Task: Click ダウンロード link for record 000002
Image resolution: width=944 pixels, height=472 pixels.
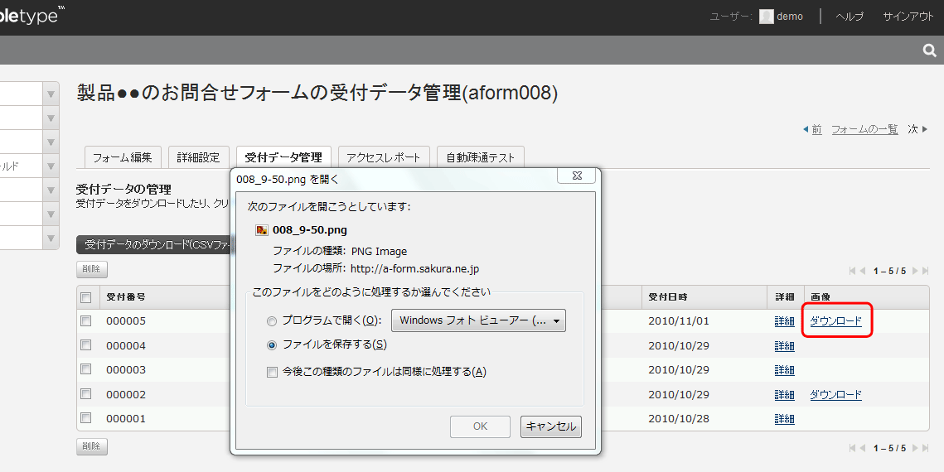Action: [835, 394]
